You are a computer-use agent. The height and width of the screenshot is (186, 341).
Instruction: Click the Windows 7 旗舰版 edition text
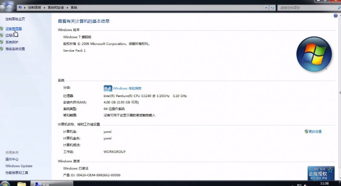[x=77, y=37]
